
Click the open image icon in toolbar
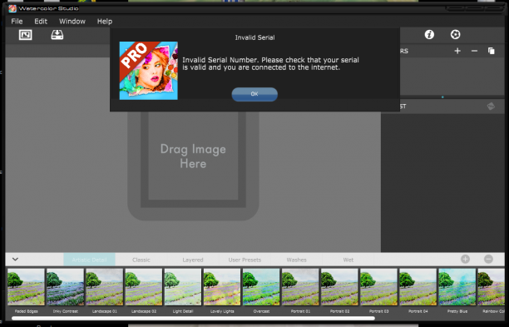(25, 35)
